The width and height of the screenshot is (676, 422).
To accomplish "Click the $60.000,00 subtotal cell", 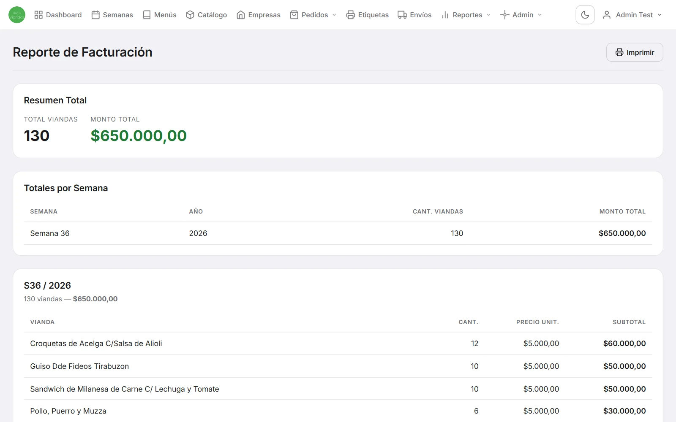I will click(624, 344).
